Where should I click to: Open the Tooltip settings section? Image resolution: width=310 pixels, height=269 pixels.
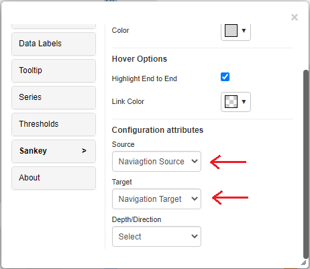pos(54,70)
